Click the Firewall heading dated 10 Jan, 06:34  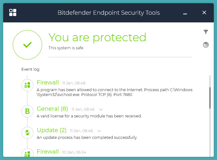(48, 152)
